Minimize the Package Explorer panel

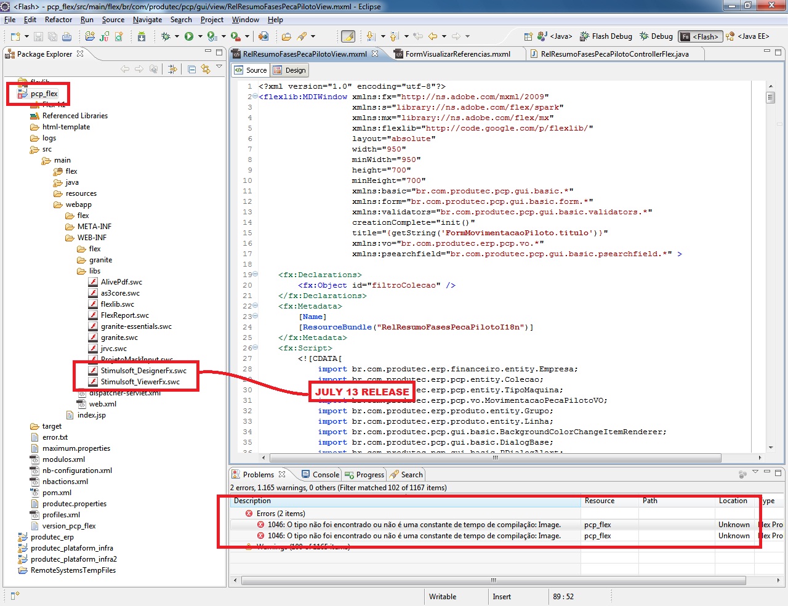click(x=208, y=52)
